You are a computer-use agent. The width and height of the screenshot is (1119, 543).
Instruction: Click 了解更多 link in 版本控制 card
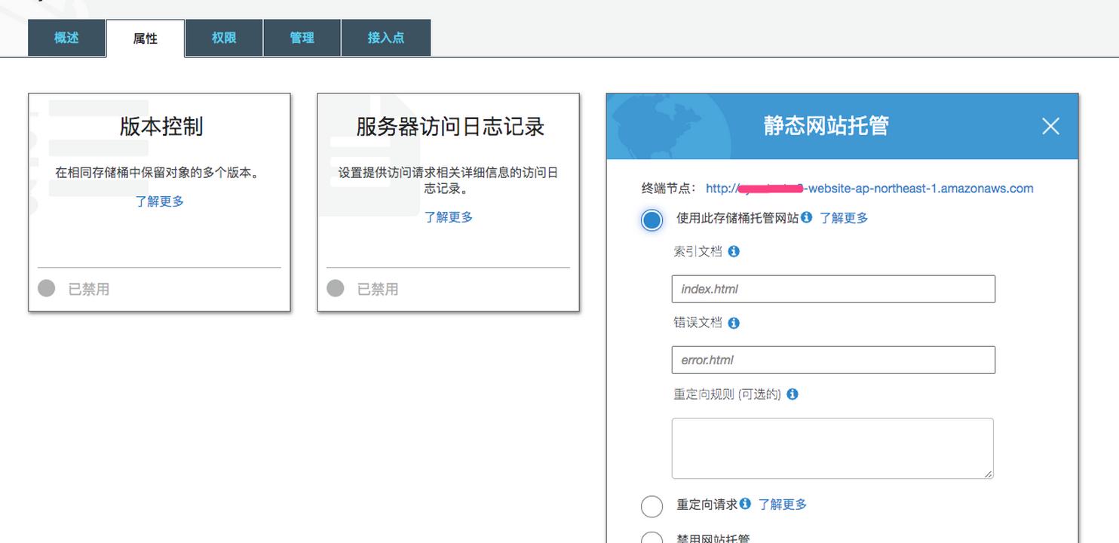159,201
